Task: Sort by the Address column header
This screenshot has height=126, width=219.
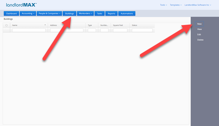Action: tap(67, 25)
